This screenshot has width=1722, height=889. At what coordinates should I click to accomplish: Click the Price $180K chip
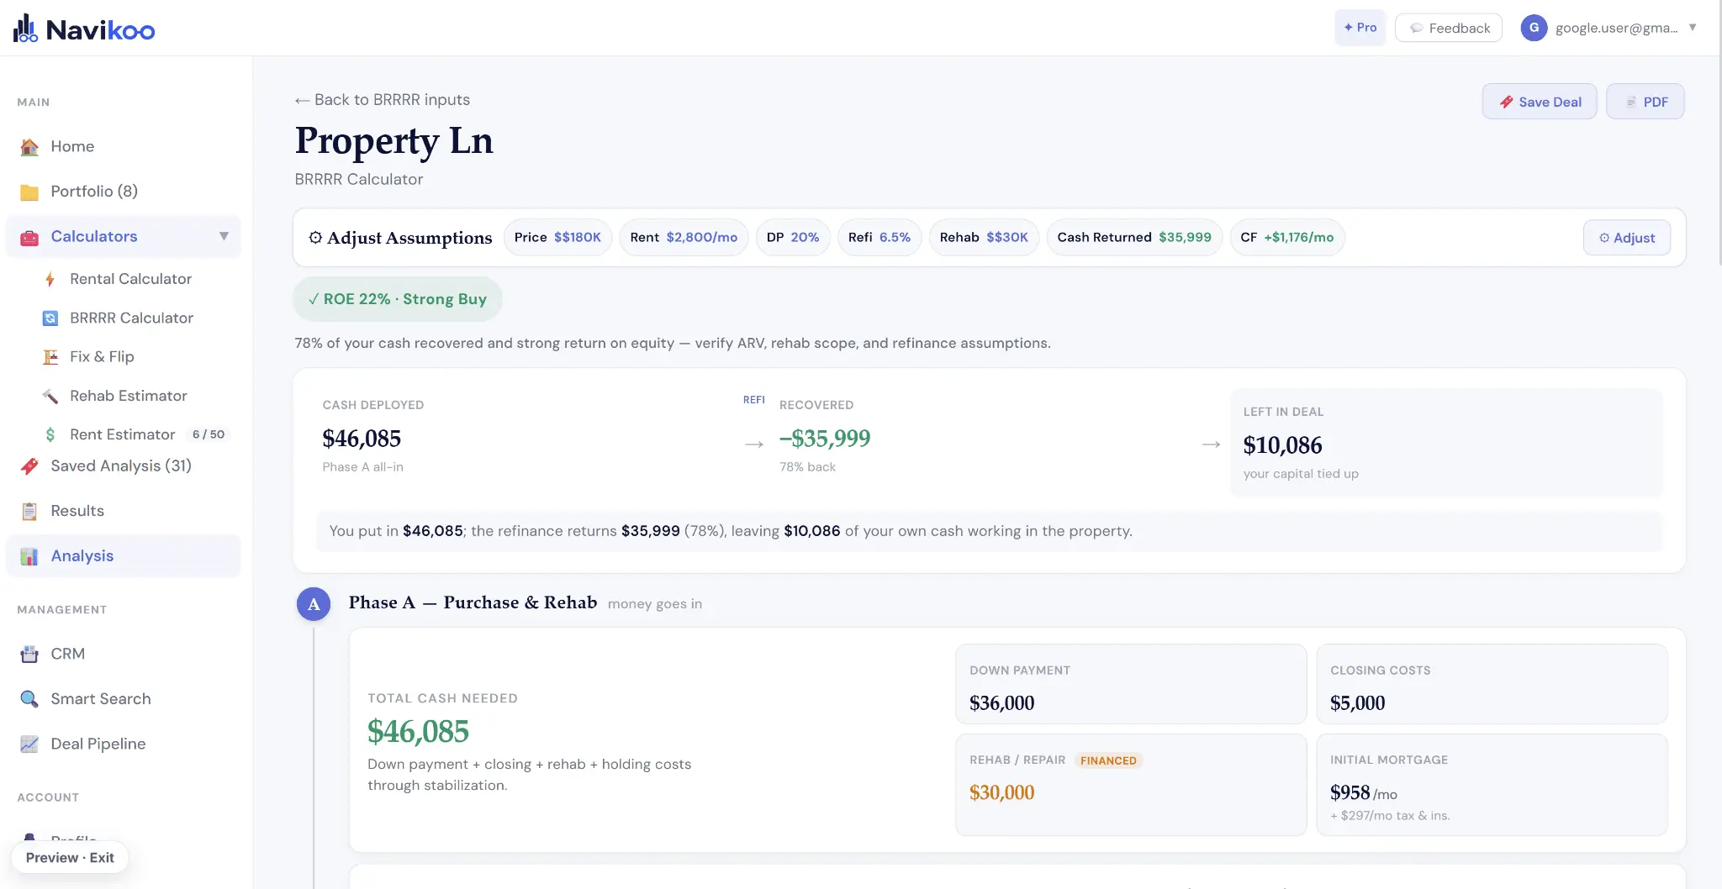click(x=557, y=238)
